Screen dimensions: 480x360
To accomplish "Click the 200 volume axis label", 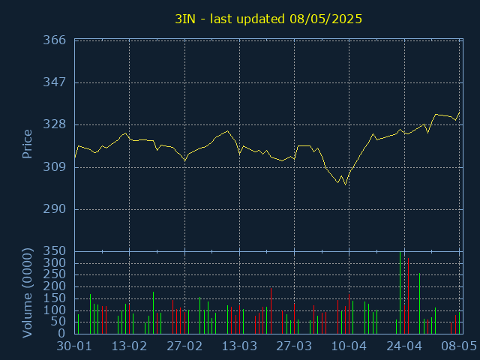I will [55, 286].
